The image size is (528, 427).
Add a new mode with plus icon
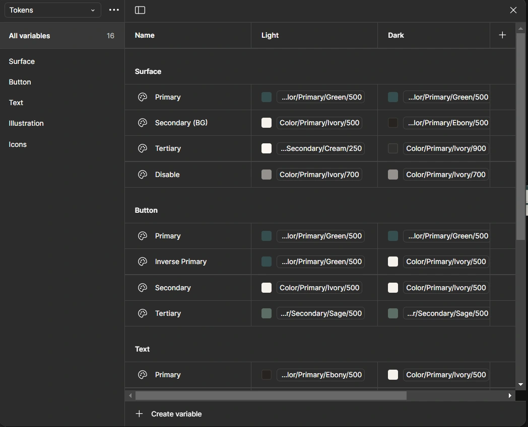(x=502, y=35)
